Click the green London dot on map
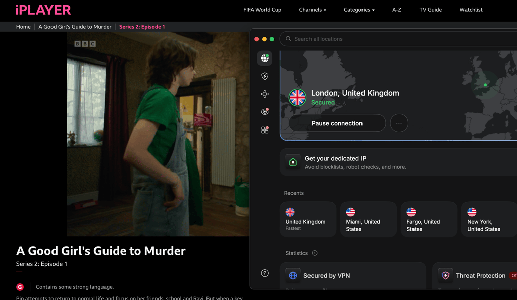Image resolution: width=517 pixels, height=300 pixels. click(x=485, y=85)
